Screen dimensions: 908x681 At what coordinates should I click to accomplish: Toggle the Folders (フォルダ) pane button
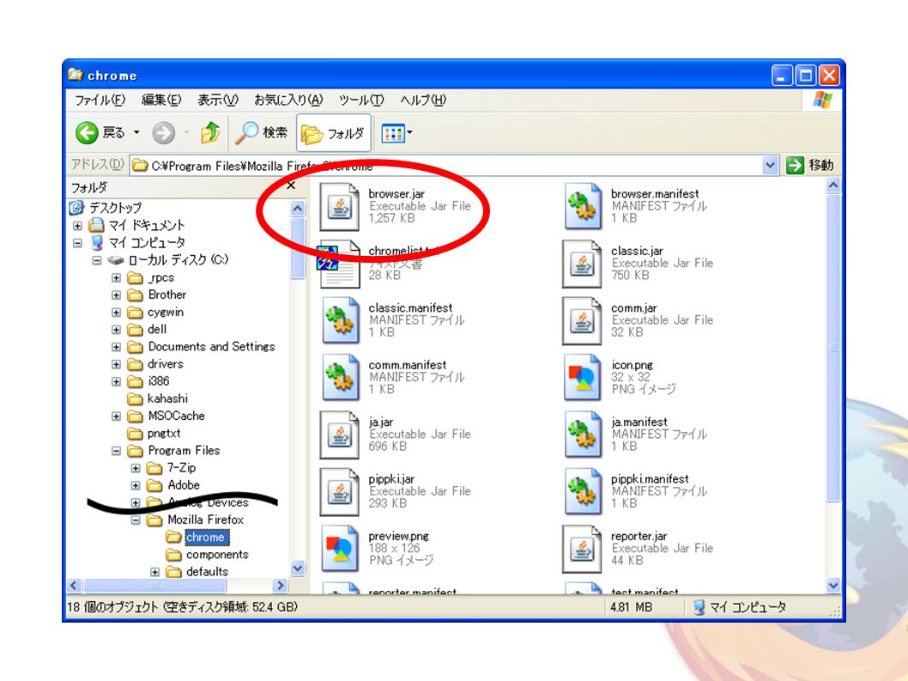[334, 133]
